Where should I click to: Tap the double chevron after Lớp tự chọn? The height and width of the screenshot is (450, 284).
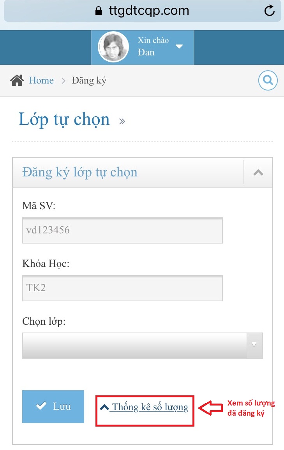tap(122, 121)
